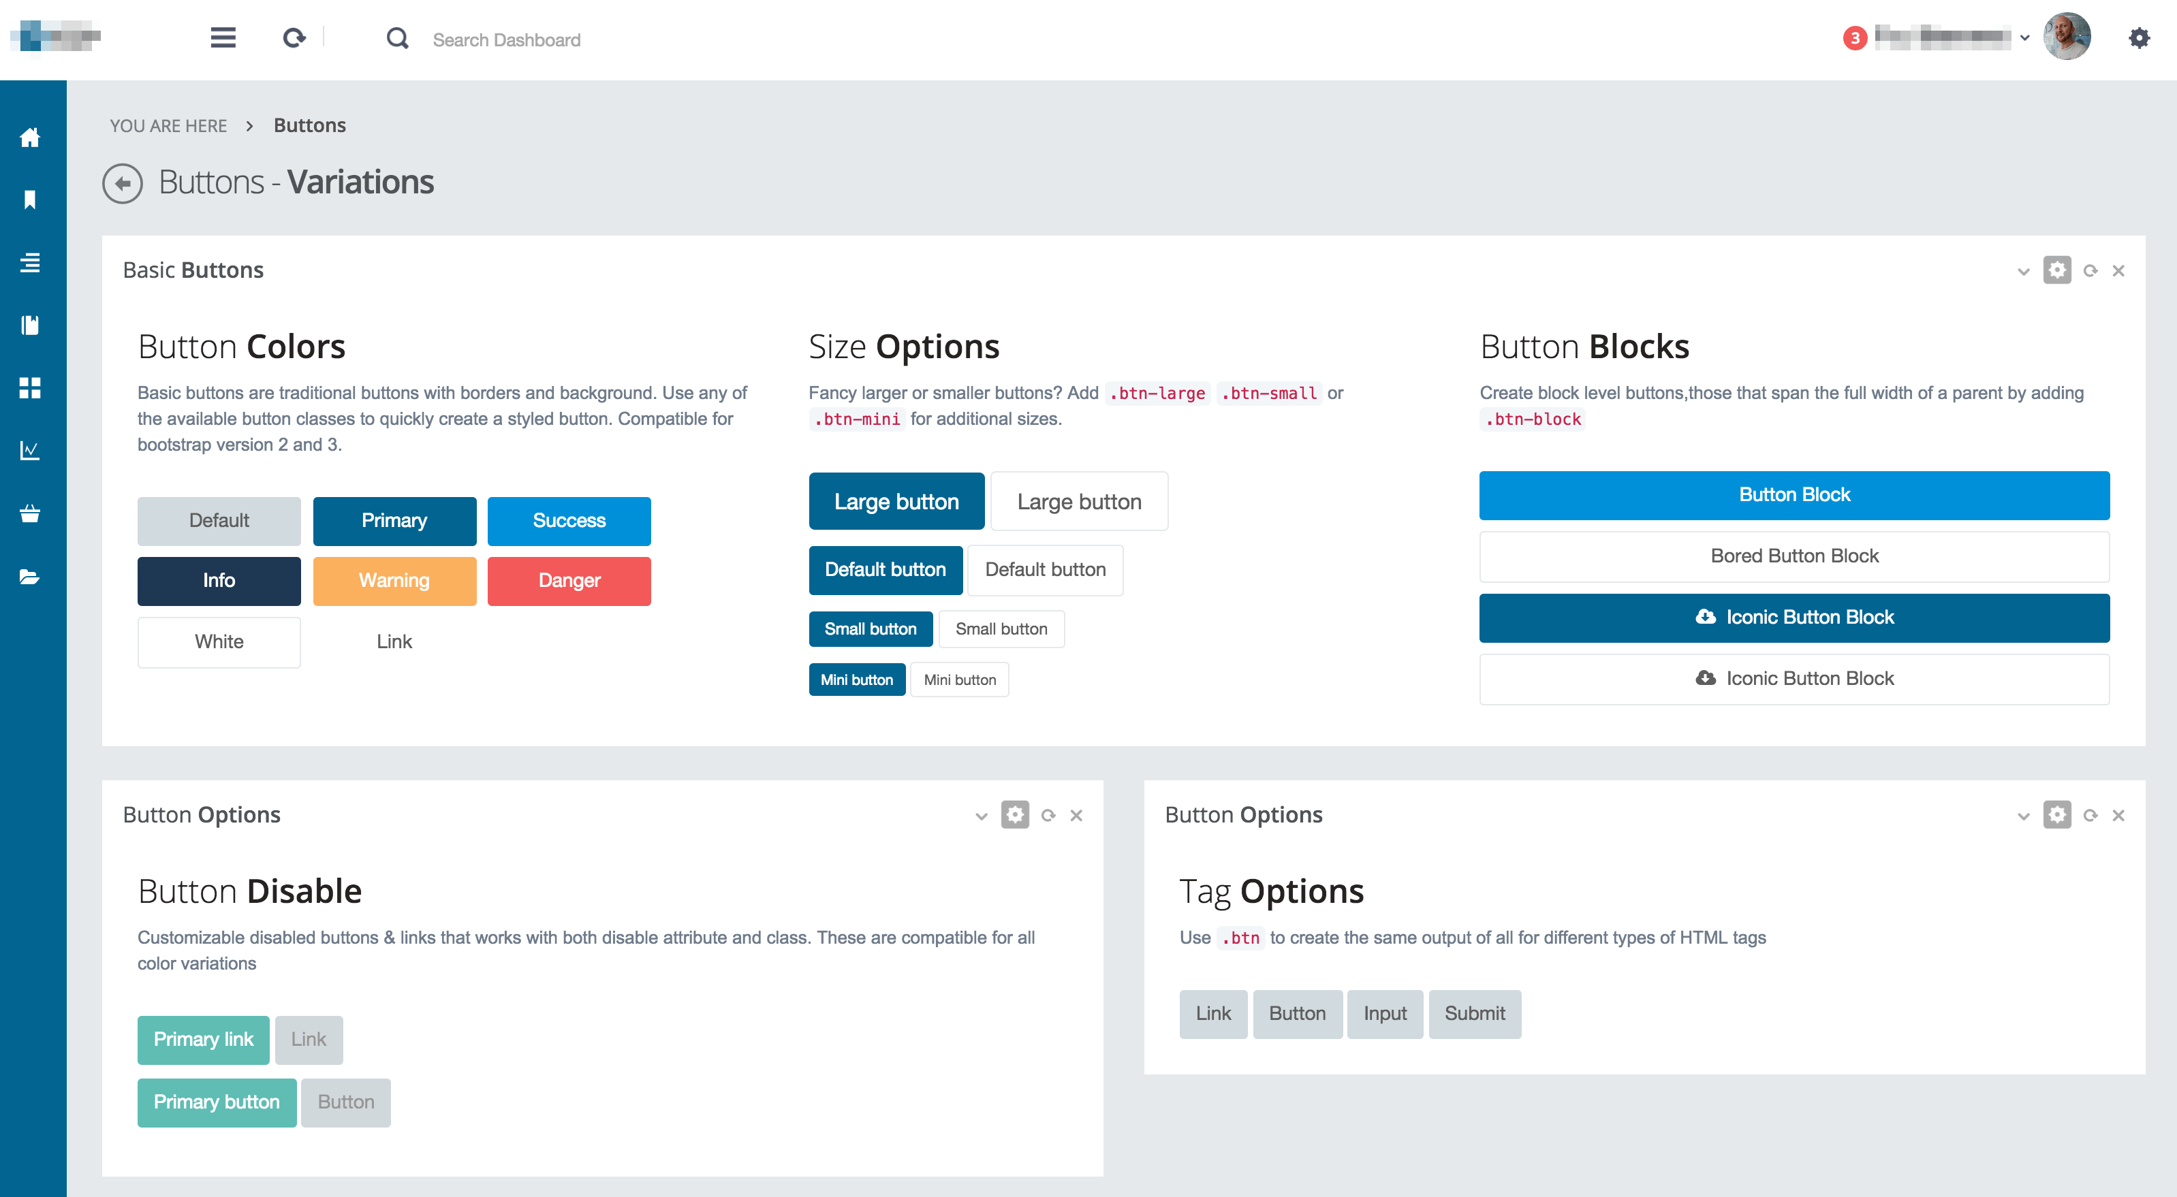The height and width of the screenshot is (1197, 2177).
Task: Click the home icon in sidebar
Action: [x=31, y=137]
